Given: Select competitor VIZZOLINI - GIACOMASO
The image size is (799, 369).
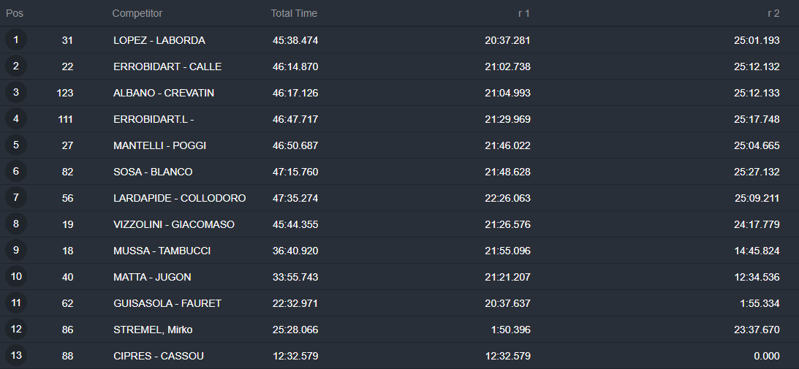Looking at the screenshot, I should 174,224.
